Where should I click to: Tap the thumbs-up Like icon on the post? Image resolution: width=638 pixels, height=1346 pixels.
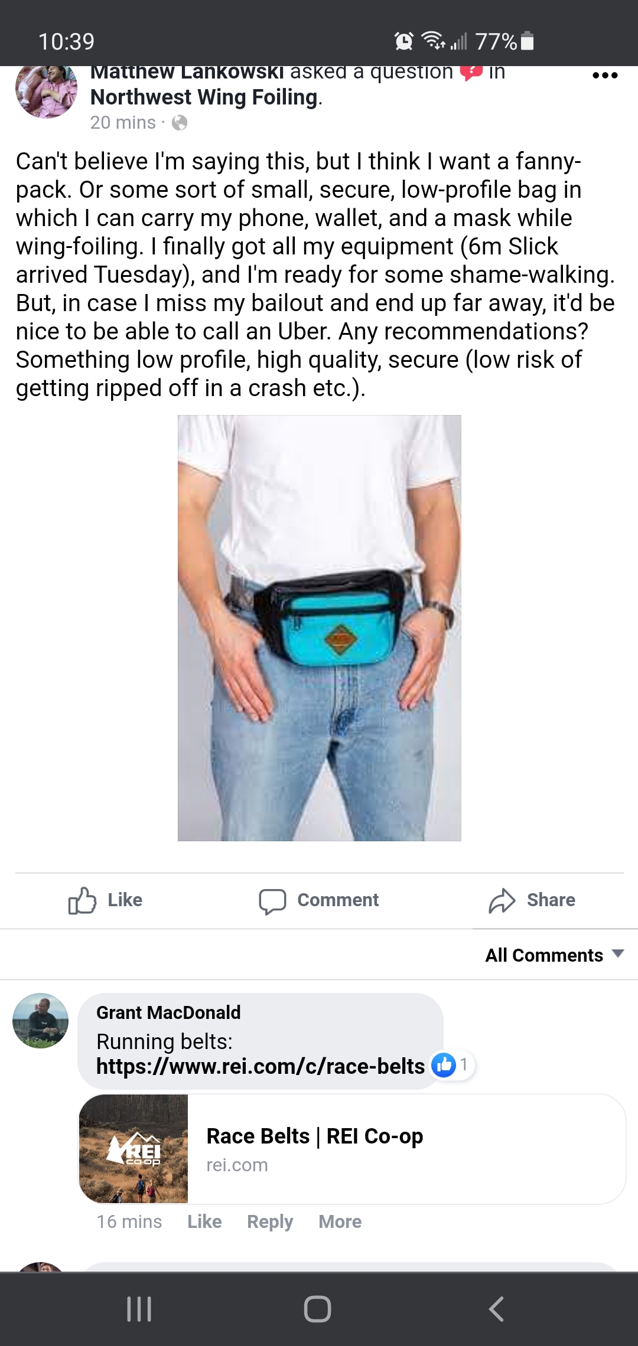pyautogui.click(x=82, y=900)
